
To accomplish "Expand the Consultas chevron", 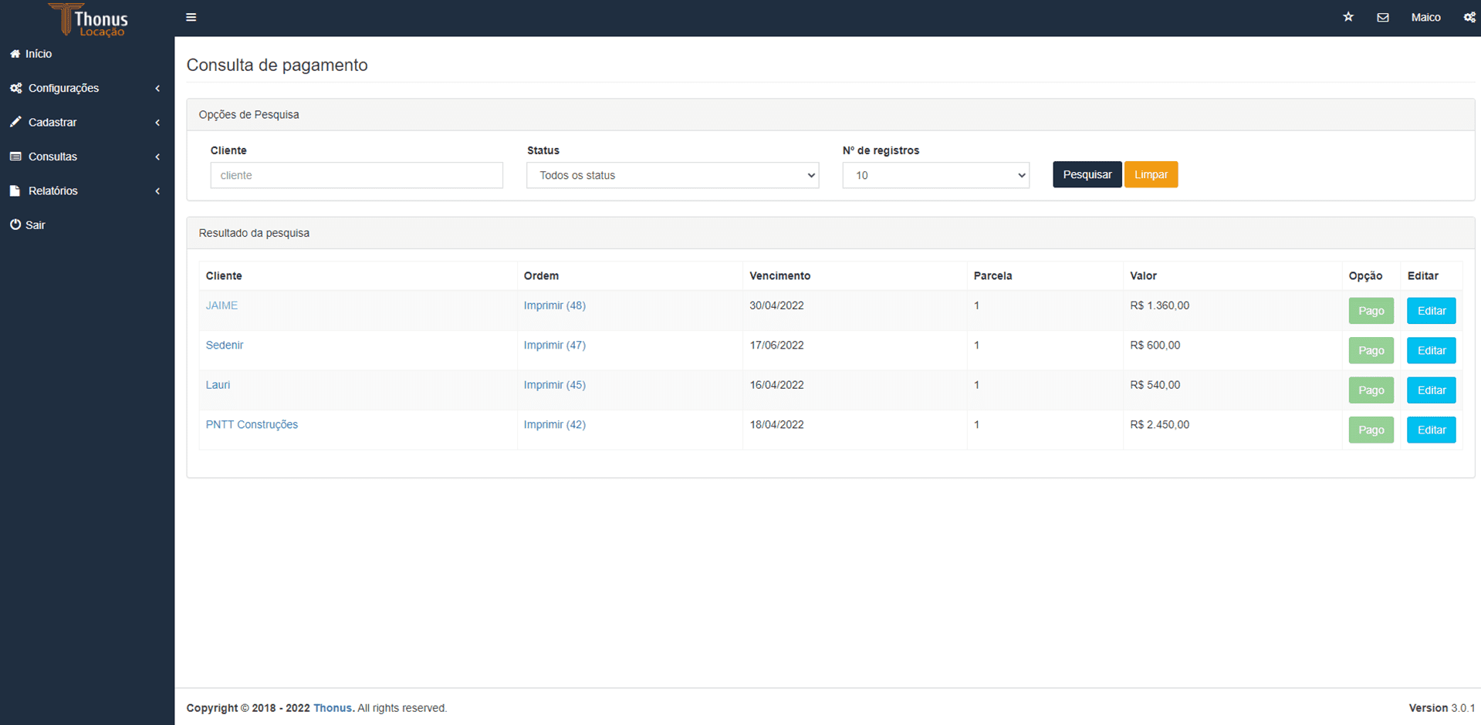I will coord(157,157).
